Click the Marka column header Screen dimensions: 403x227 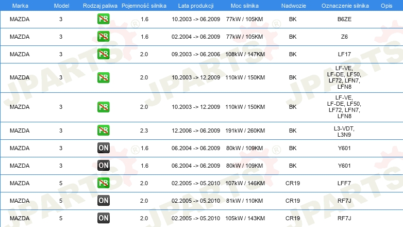[20, 6]
